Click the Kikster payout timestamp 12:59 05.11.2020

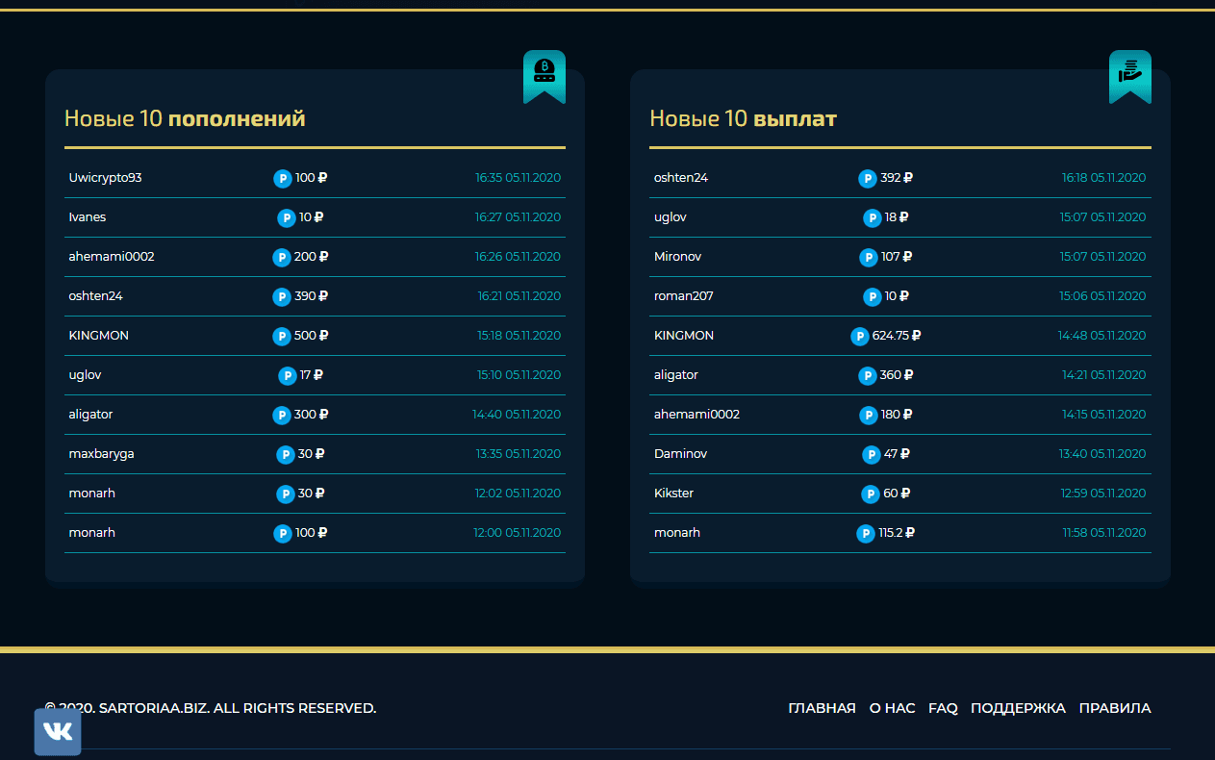click(1103, 494)
